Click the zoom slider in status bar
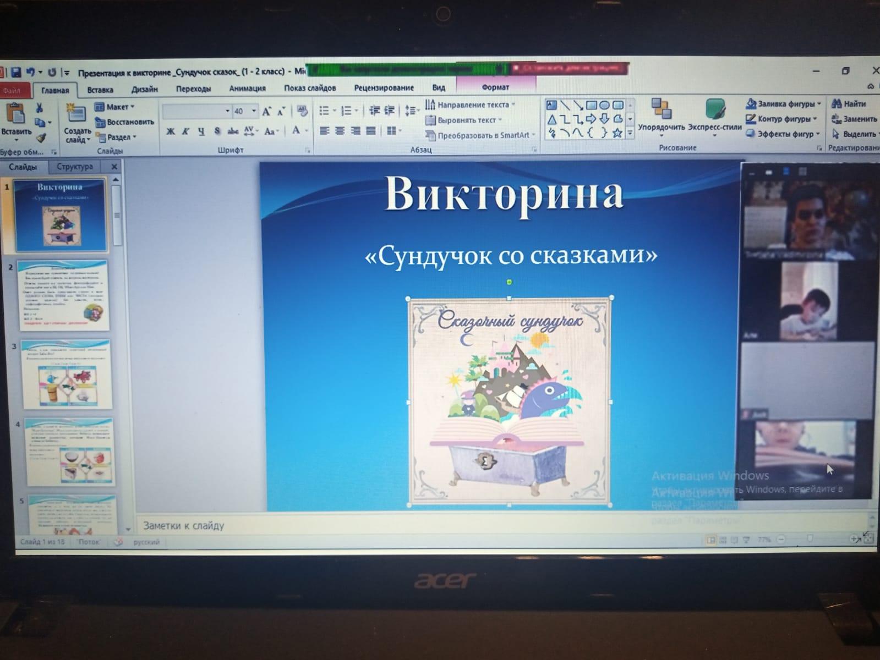 (810, 539)
